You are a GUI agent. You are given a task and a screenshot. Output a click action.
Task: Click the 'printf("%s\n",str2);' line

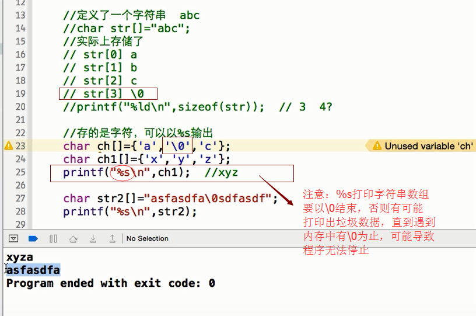(130, 211)
